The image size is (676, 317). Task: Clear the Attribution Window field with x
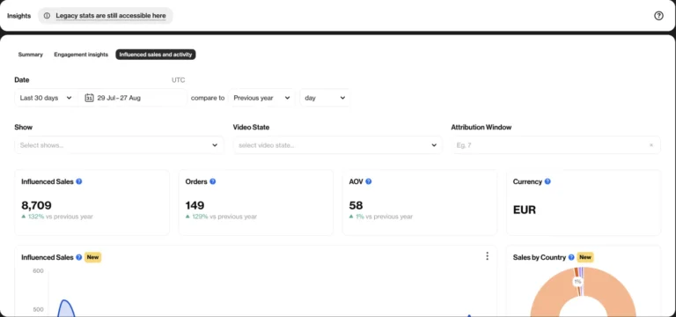(651, 145)
